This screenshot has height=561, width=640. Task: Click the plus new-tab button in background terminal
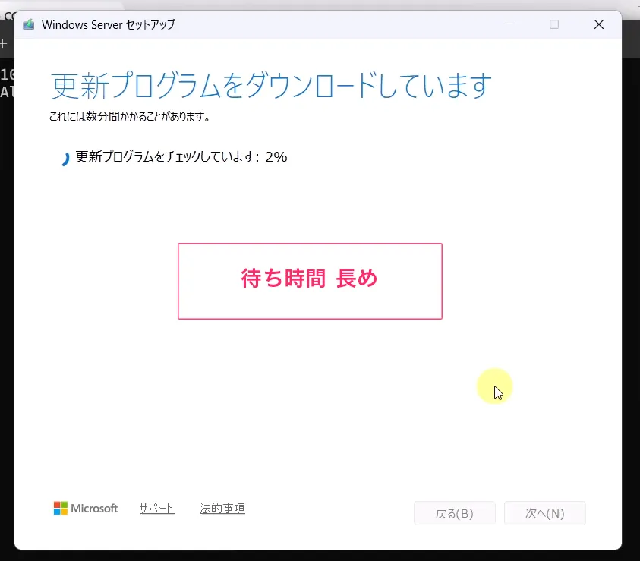(4, 44)
